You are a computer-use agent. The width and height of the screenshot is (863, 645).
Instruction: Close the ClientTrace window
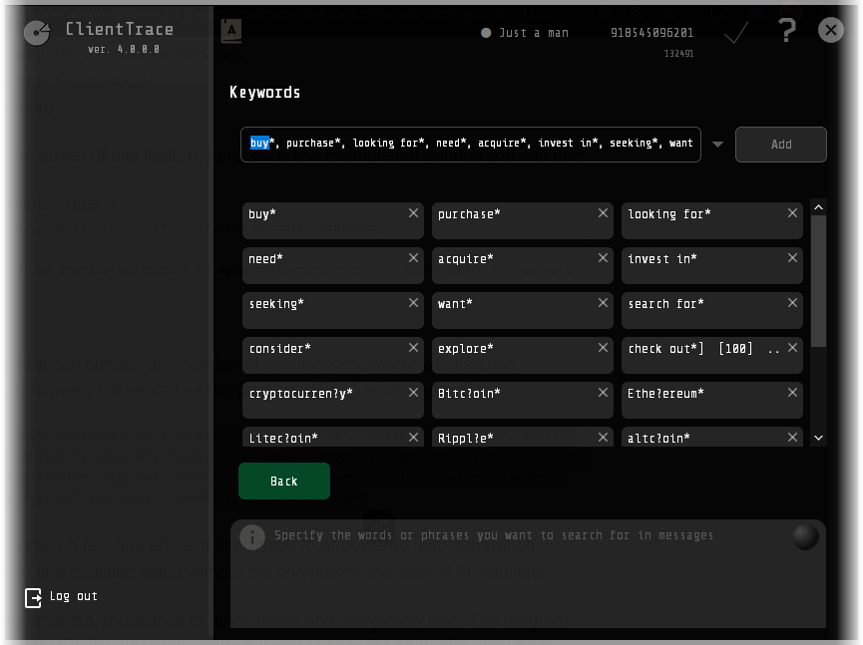click(830, 30)
